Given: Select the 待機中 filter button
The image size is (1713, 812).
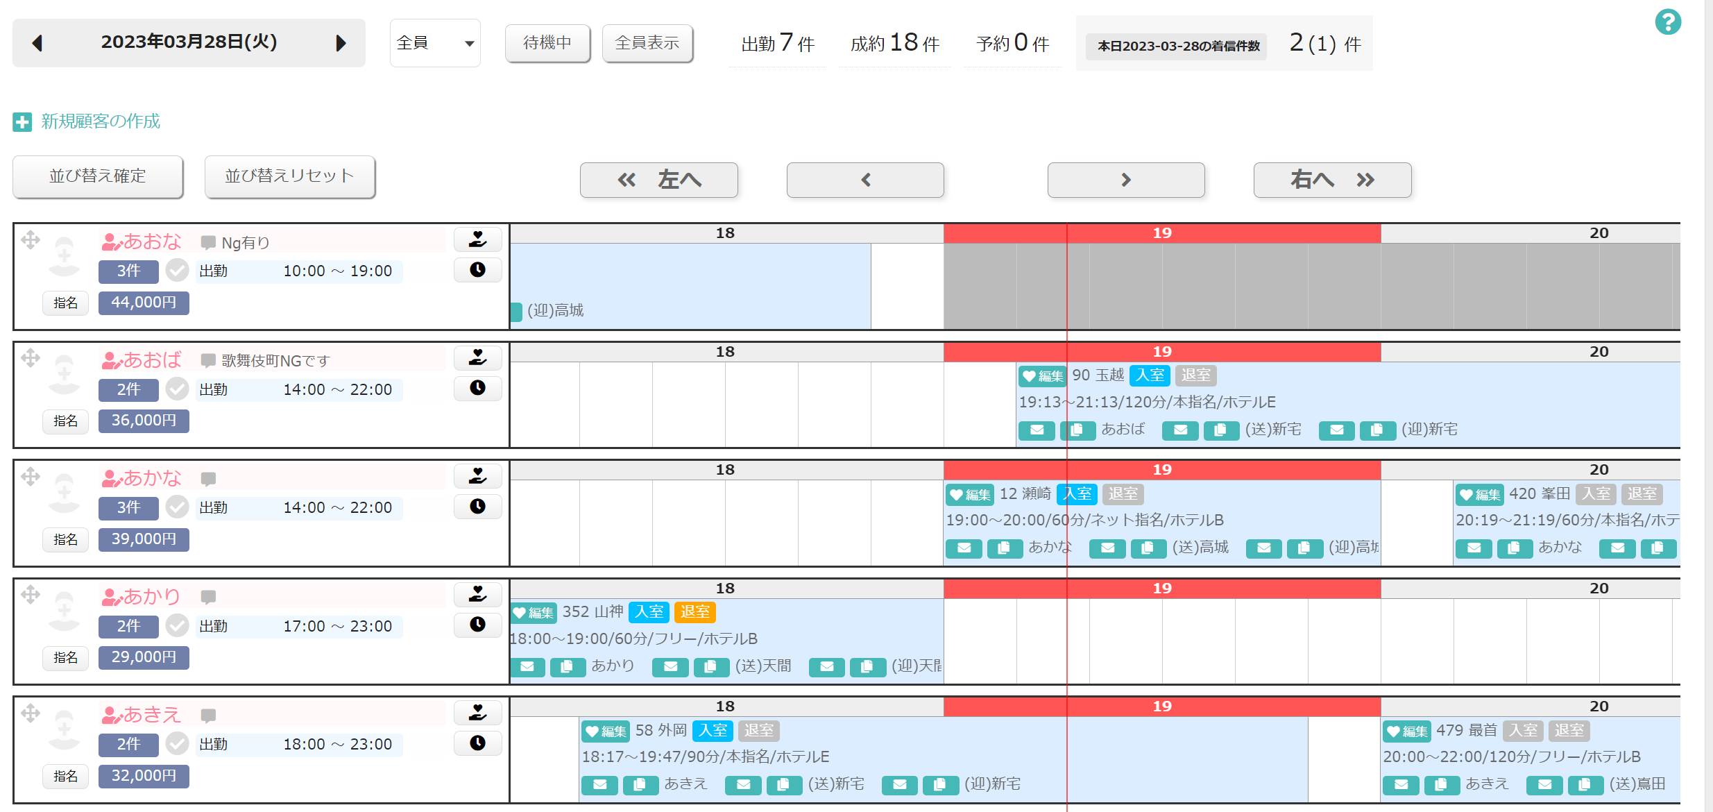Looking at the screenshot, I should point(547,43).
